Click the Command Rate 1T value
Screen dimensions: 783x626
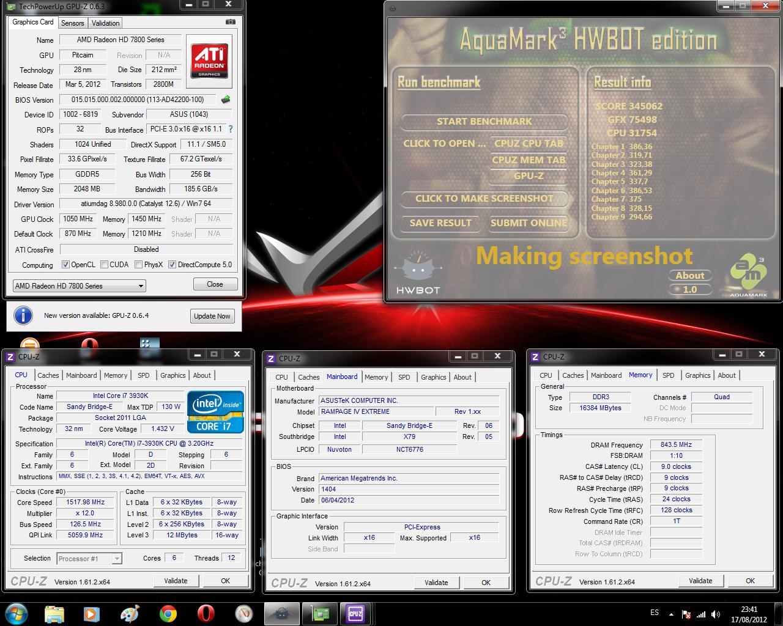pyautogui.click(x=676, y=521)
